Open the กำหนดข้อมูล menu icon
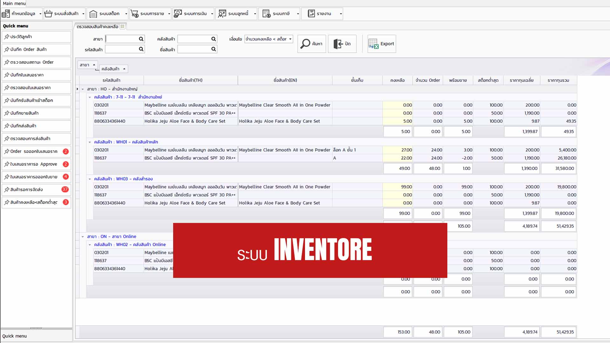Viewport: 610px width, 343px height. pyautogui.click(x=6, y=14)
